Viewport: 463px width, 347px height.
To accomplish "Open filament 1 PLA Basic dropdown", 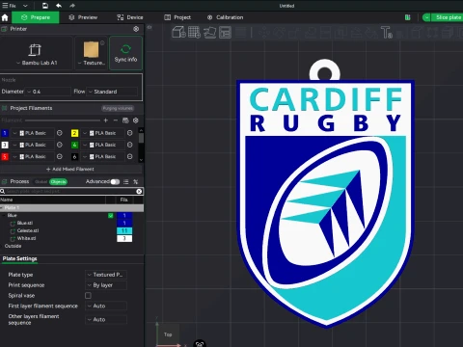I will click(33, 133).
